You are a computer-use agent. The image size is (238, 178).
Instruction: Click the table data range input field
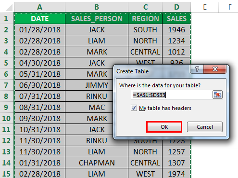click(172, 95)
